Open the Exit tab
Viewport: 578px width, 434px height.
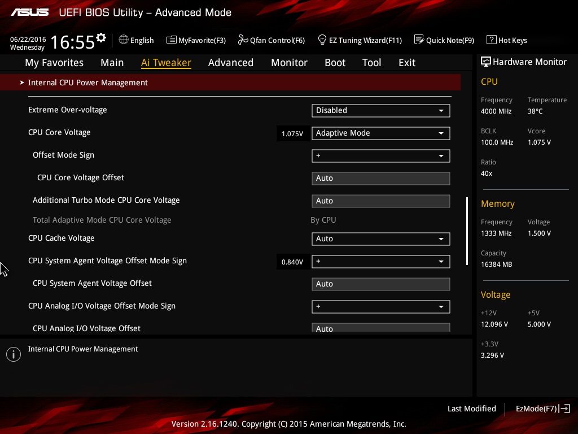point(407,63)
